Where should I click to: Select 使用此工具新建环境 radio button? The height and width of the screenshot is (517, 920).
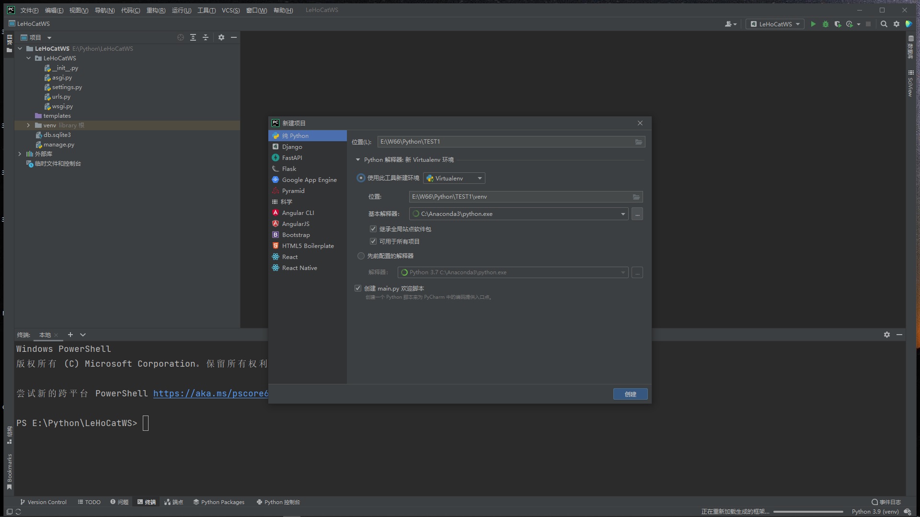click(x=361, y=178)
